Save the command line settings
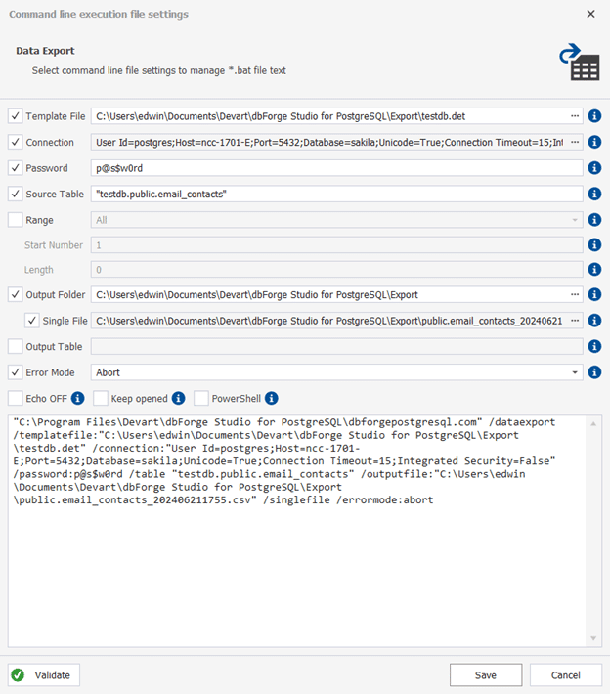The height and width of the screenshot is (694, 610). click(486, 675)
